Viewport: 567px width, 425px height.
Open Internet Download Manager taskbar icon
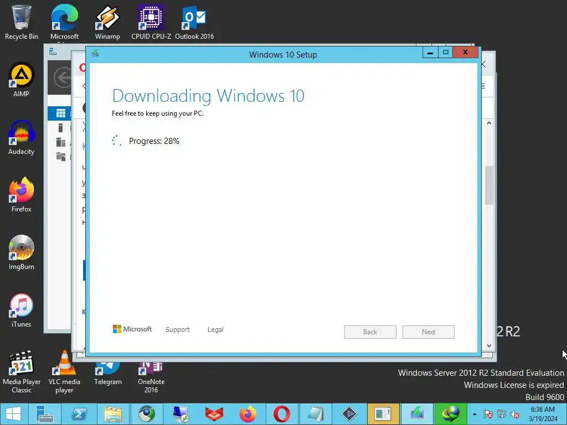coord(451,414)
